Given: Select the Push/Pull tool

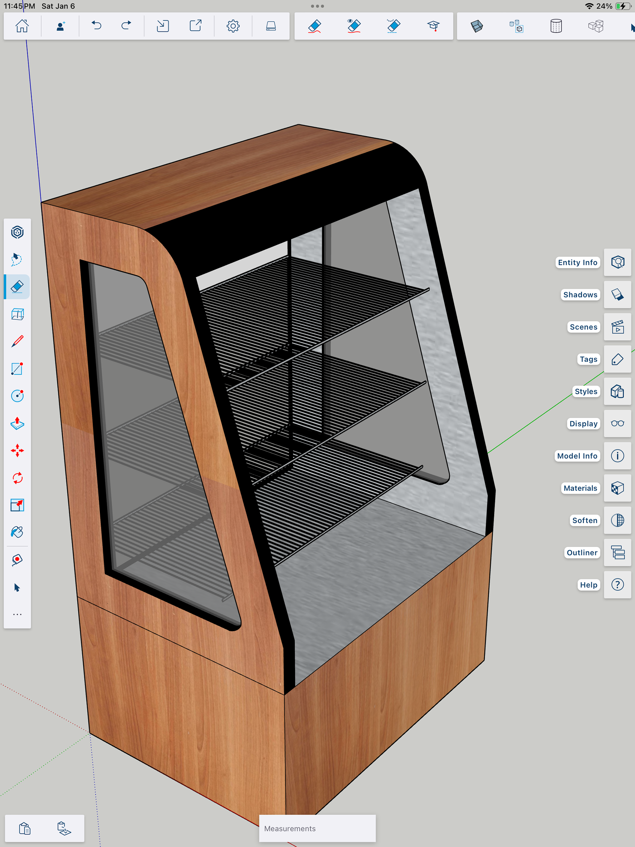Looking at the screenshot, I should pos(17,423).
